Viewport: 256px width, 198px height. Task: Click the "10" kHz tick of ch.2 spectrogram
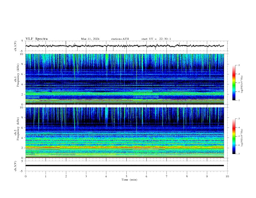click(22, 107)
